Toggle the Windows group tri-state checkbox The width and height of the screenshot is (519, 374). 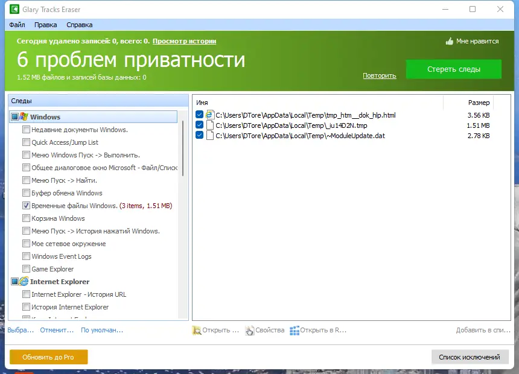coord(15,116)
